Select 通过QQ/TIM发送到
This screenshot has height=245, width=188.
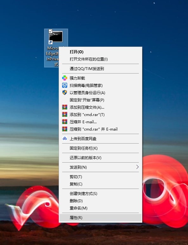100,68
